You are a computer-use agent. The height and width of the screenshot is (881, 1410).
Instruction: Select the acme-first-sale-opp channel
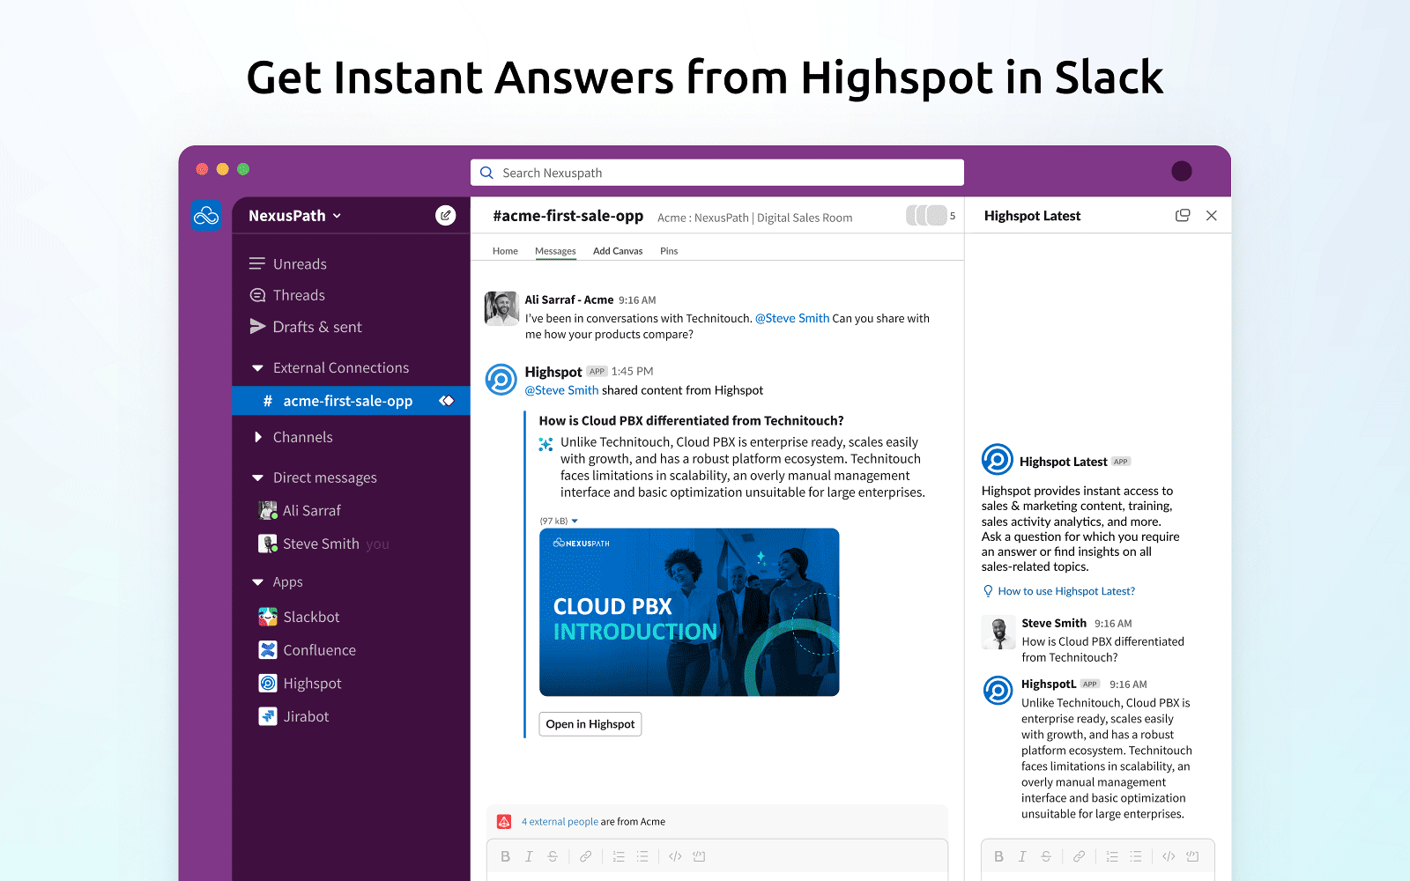[351, 401]
